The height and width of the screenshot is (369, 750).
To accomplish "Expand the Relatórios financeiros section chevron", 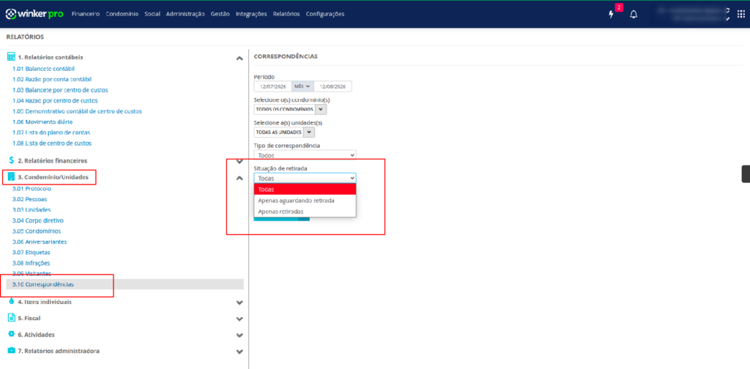I will click(x=240, y=162).
